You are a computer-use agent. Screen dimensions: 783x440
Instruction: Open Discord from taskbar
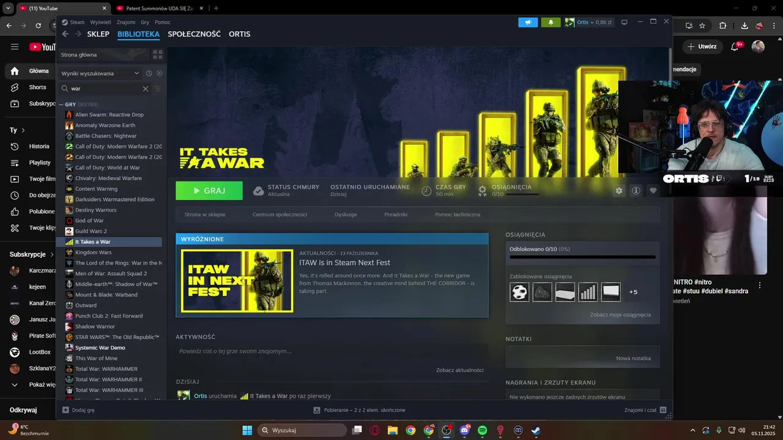tap(464, 430)
